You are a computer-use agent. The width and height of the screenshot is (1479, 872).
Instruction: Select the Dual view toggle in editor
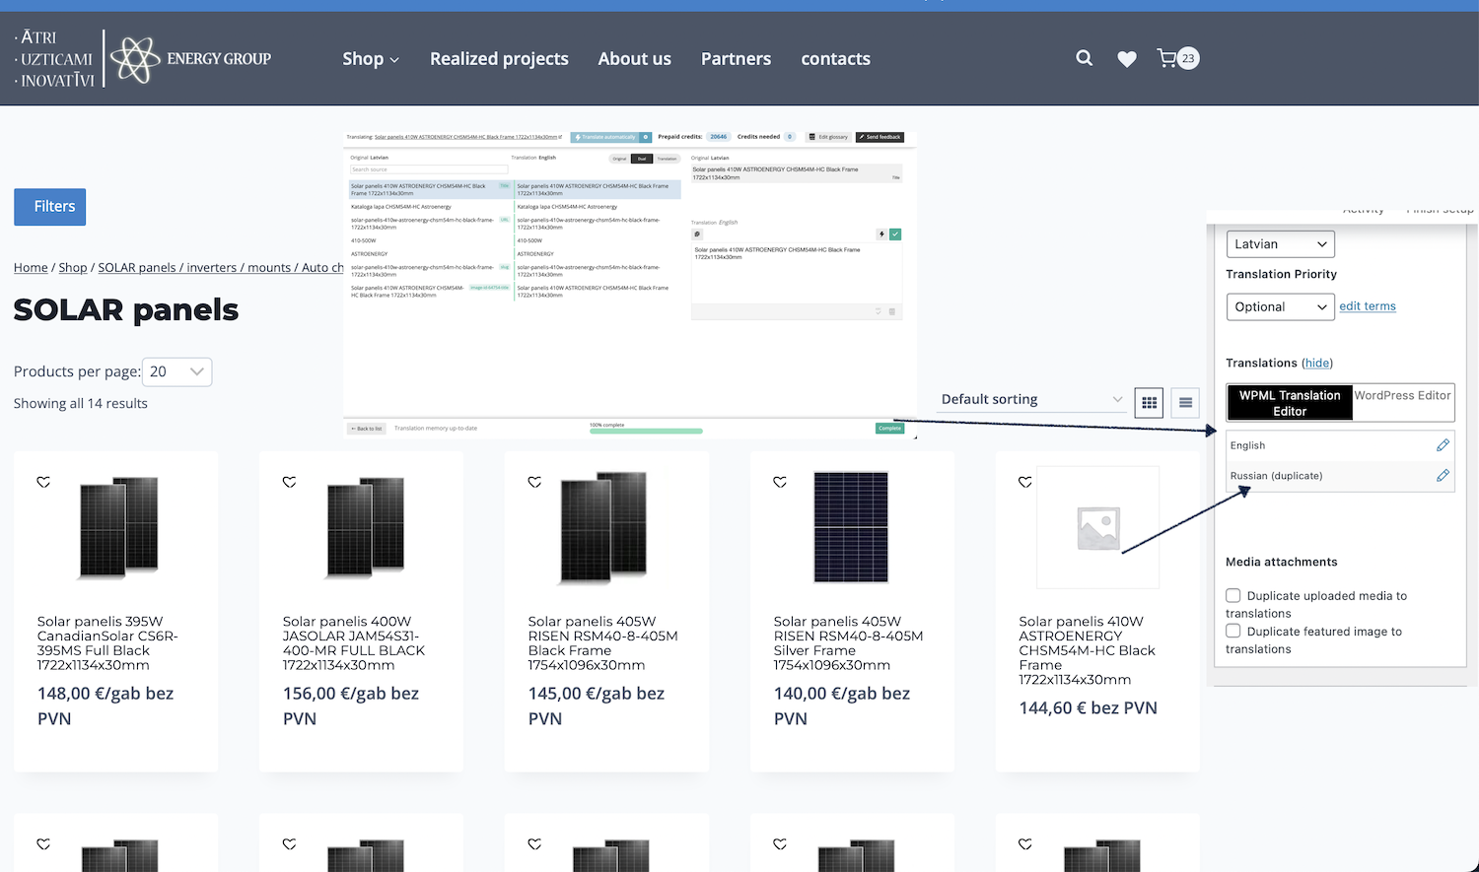tap(642, 159)
